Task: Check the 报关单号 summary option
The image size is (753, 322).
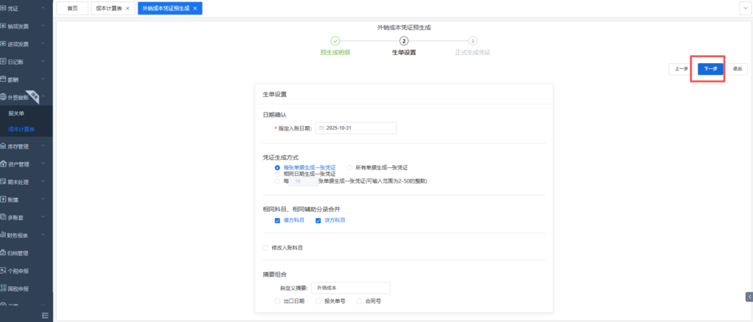Action: pyautogui.click(x=318, y=301)
